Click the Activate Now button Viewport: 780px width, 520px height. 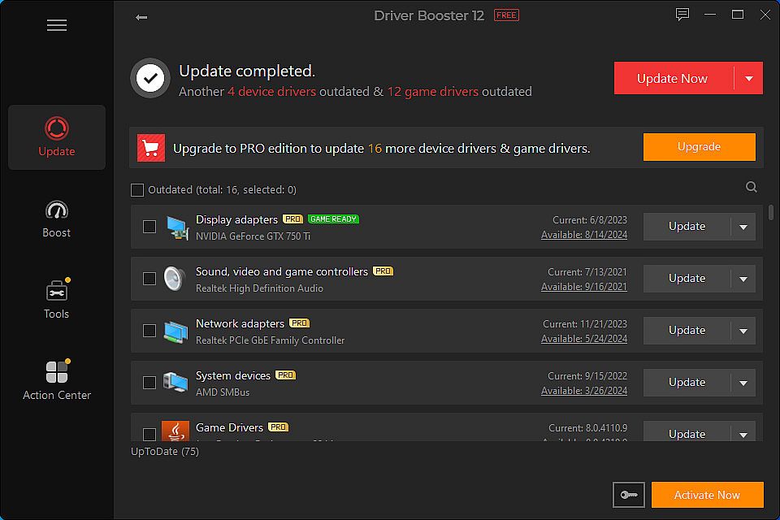(707, 495)
